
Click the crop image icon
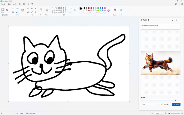pos(13,9)
